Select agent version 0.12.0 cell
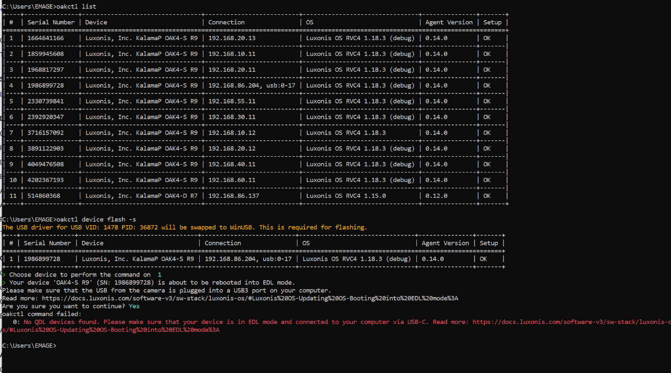671x373 pixels. [436, 196]
